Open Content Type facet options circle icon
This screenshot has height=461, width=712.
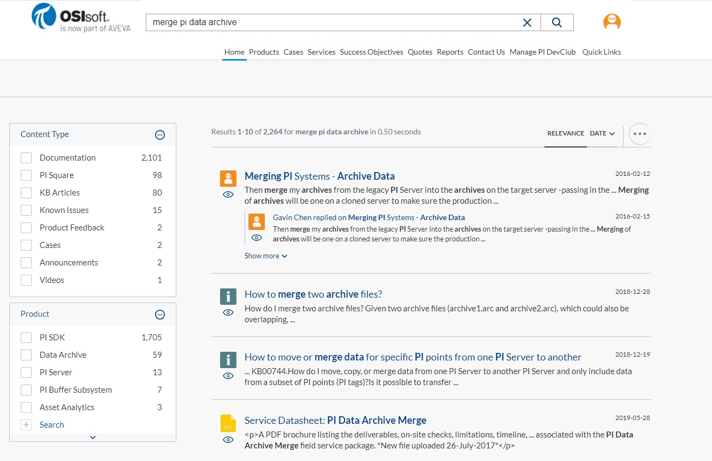(x=160, y=135)
